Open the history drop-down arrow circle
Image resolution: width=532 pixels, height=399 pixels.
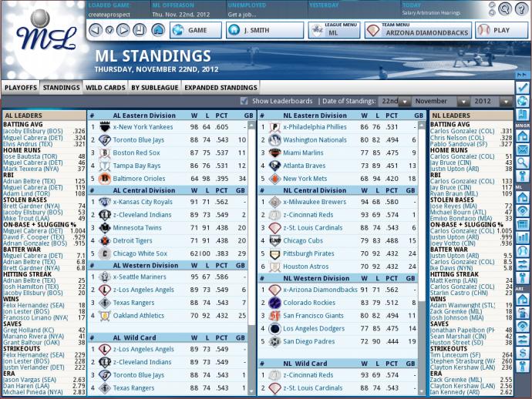click(x=109, y=30)
